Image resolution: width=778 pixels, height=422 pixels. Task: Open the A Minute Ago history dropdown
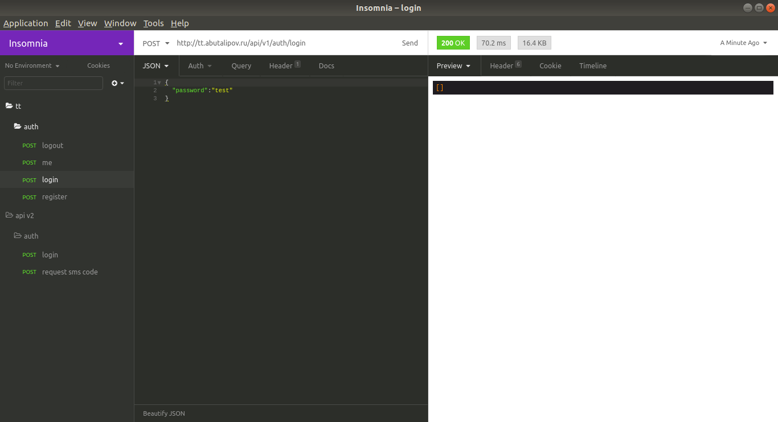tap(744, 43)
